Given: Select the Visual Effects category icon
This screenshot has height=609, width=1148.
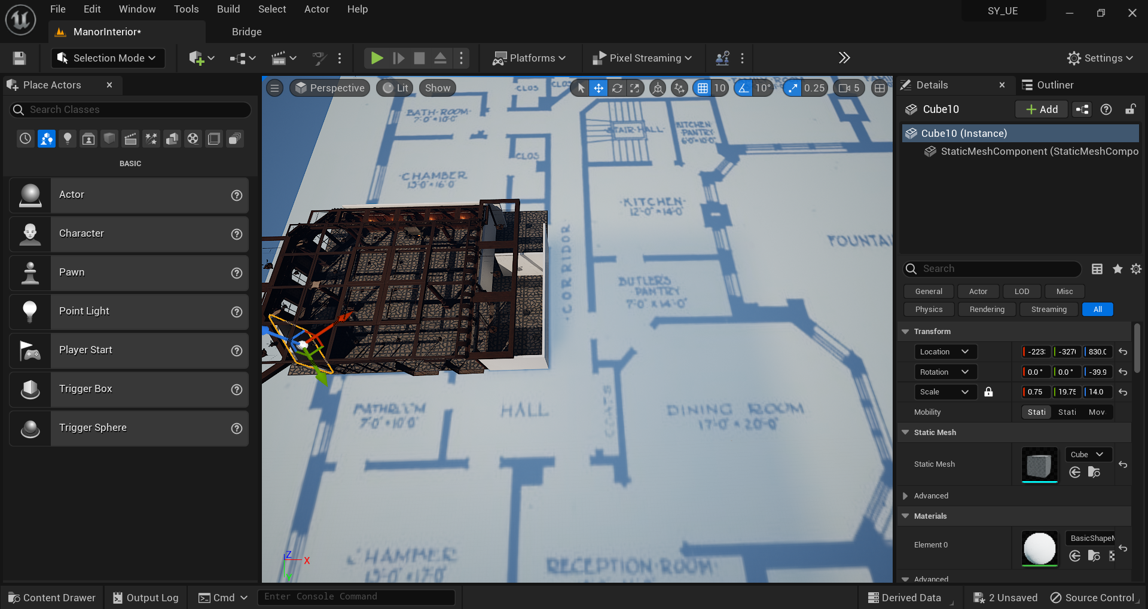Looking at the screenshot, I should [x=151, y=139].
